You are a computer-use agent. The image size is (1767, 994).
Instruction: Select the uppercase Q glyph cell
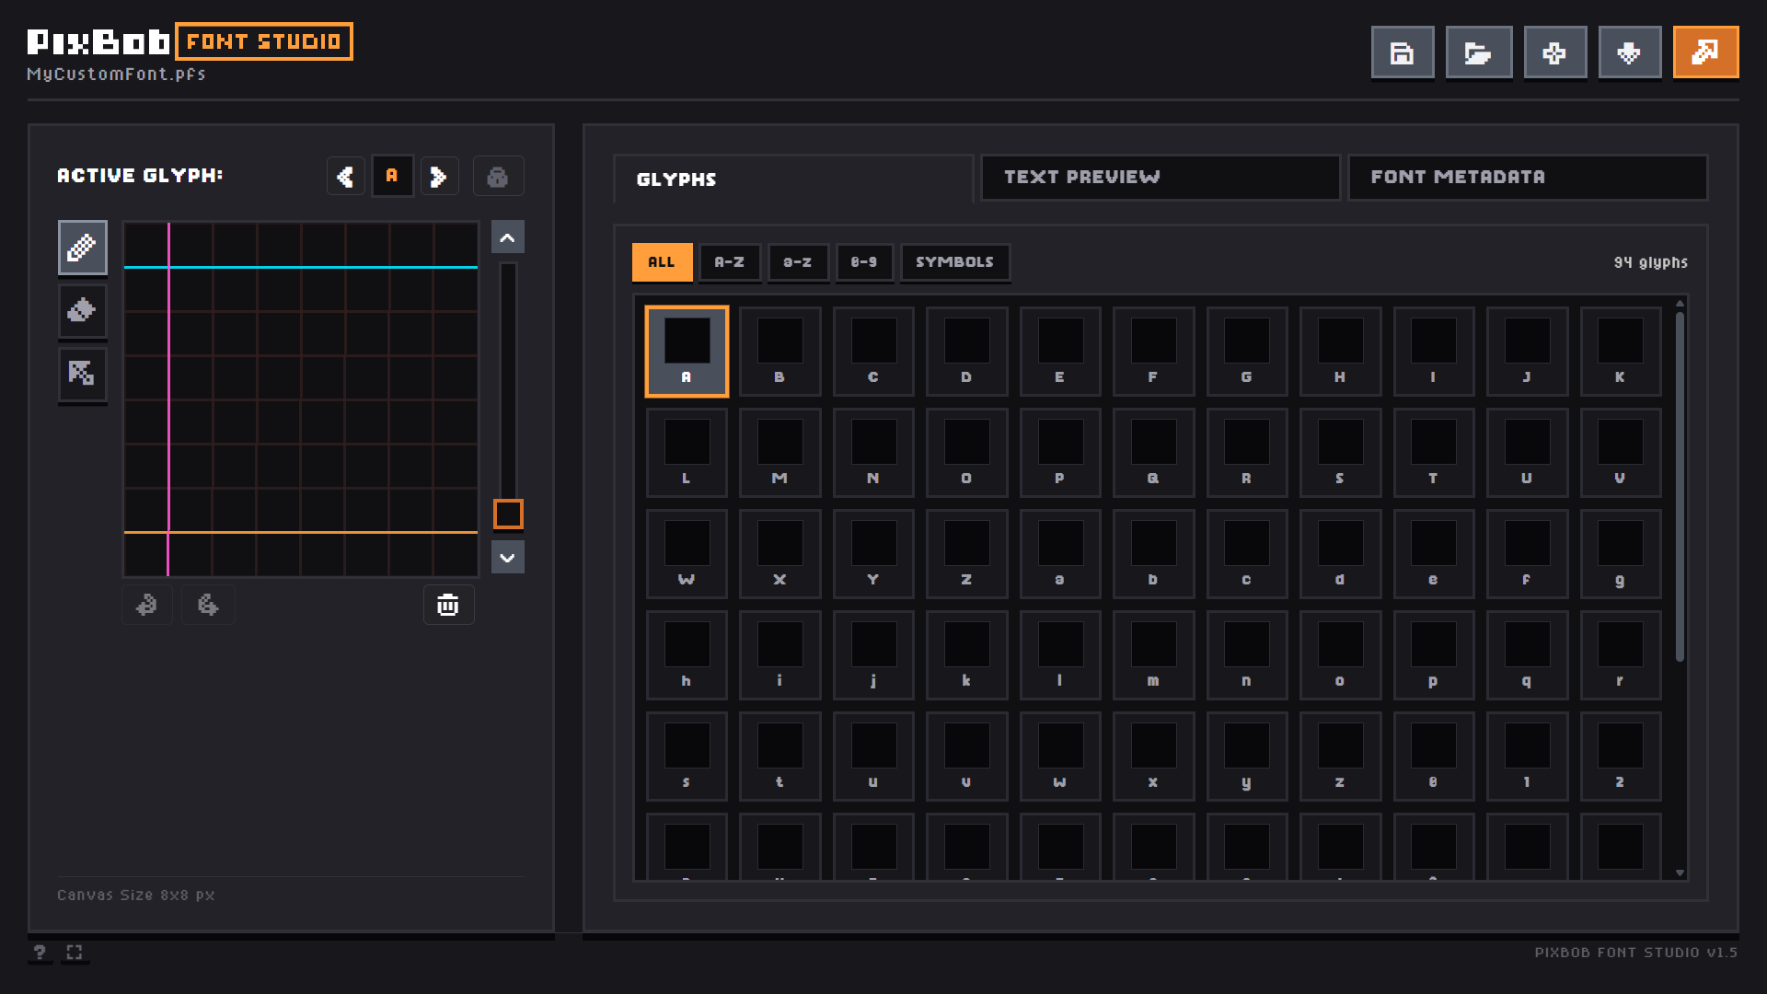pos(1153,453)
